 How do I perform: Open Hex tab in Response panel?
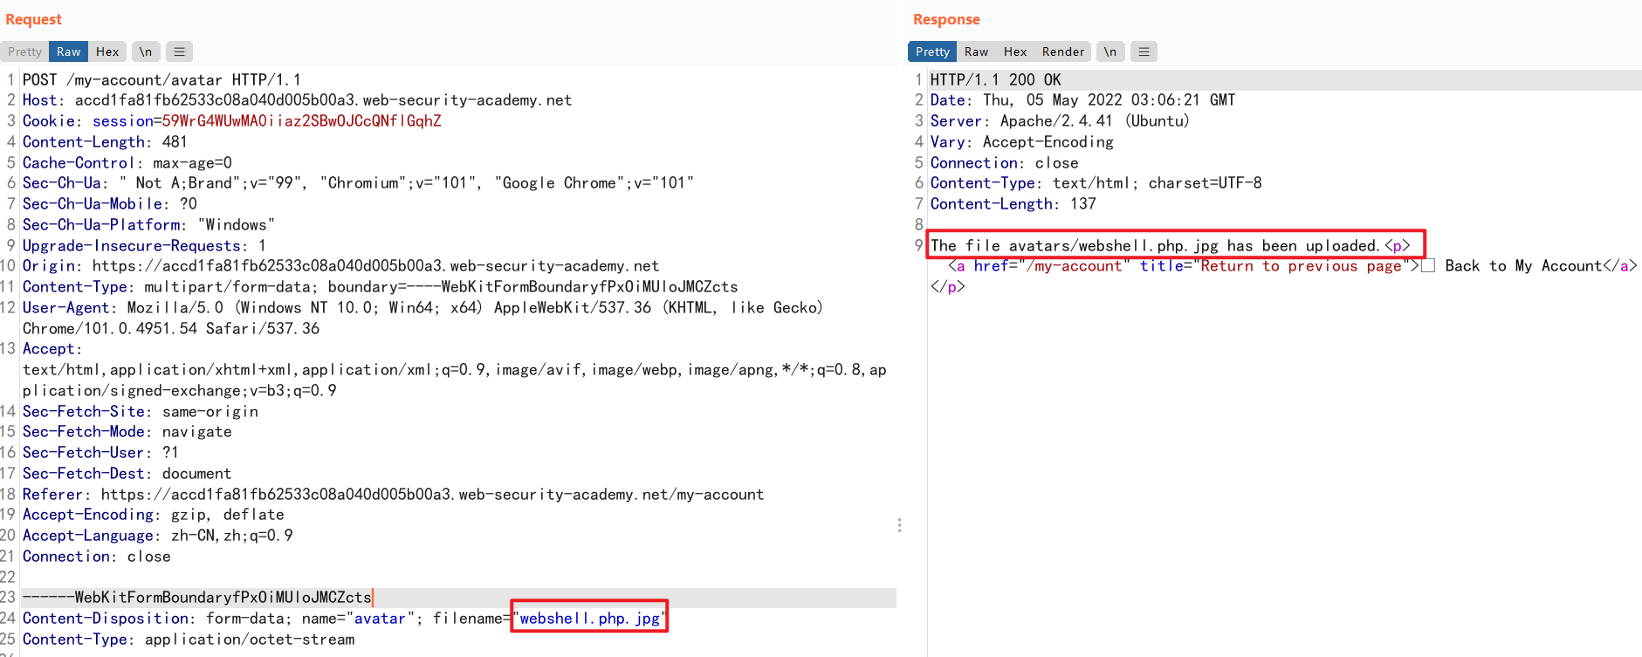[1015, 51]
